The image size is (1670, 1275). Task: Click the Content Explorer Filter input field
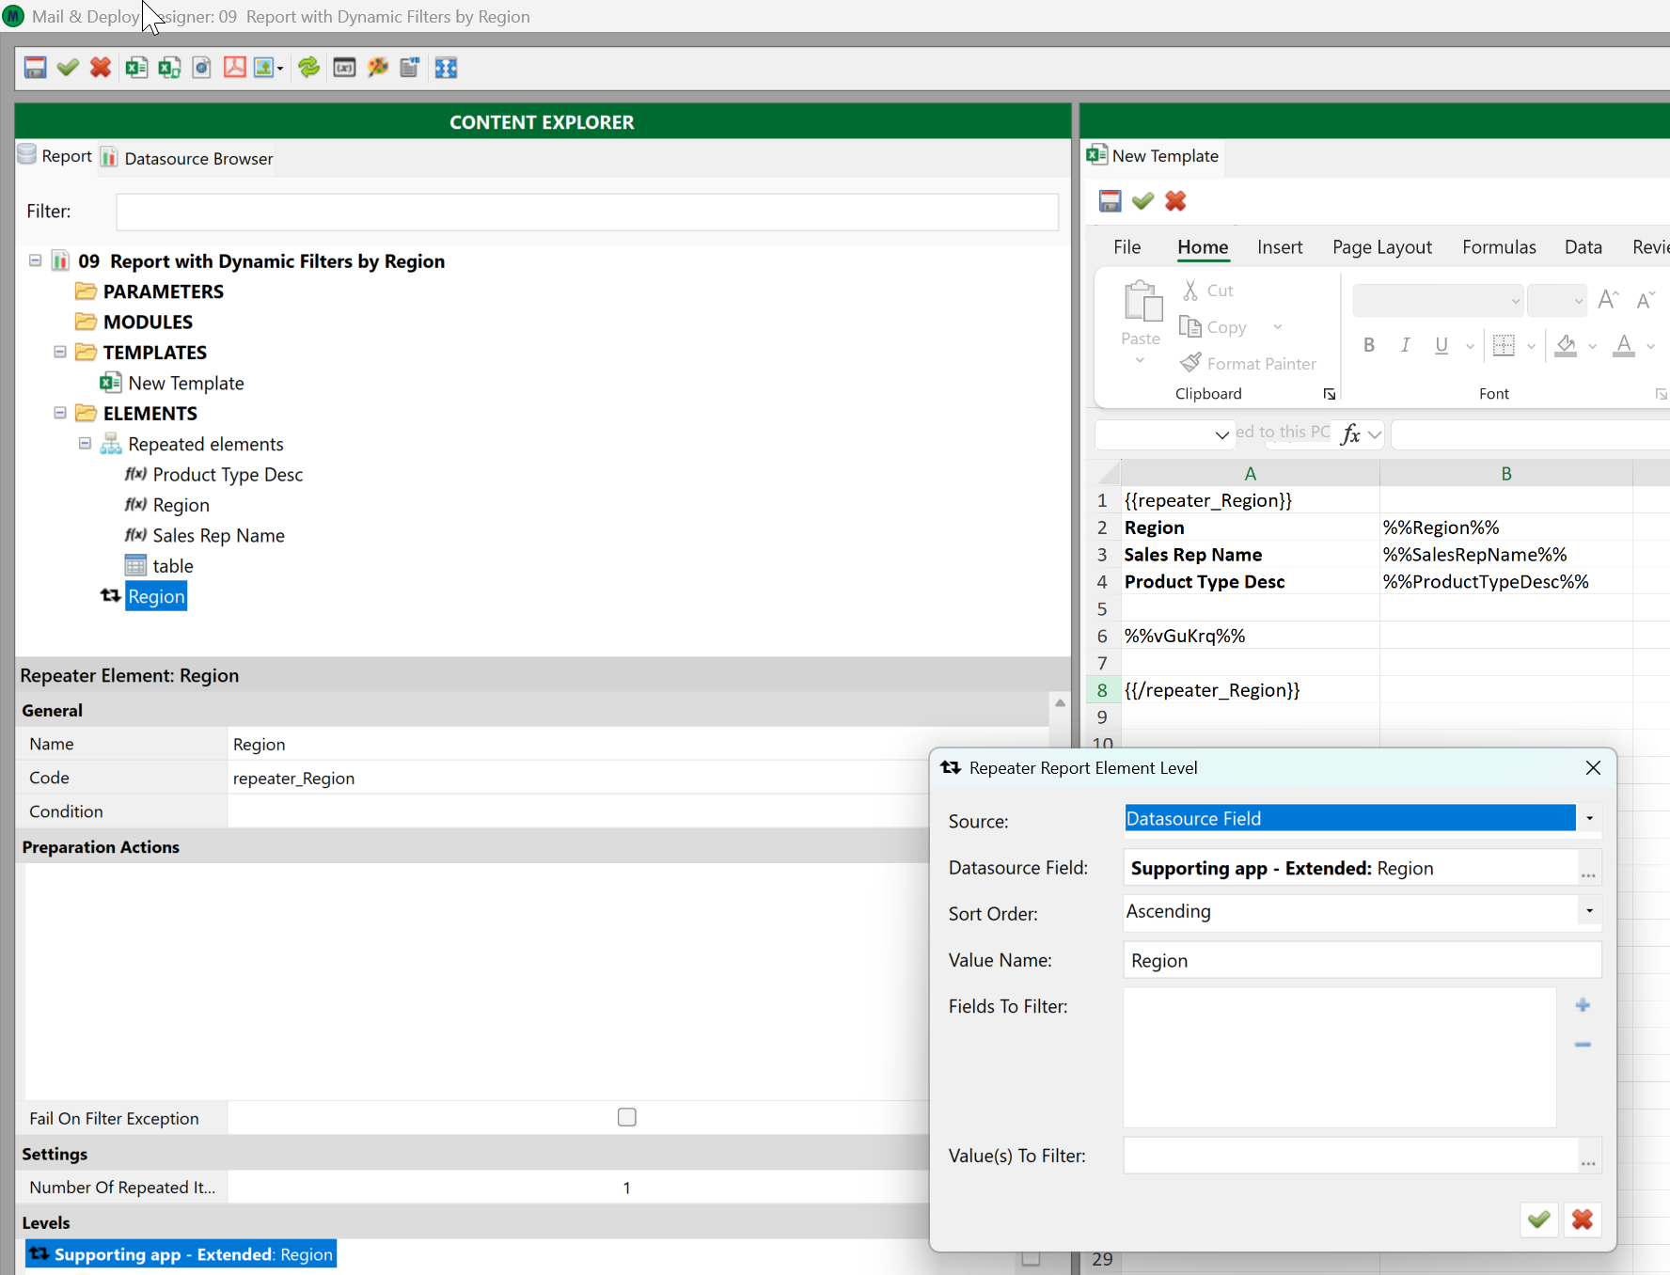(x=587, y=212)
